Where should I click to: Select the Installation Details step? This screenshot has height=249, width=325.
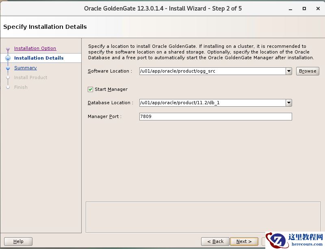point(39,58)
